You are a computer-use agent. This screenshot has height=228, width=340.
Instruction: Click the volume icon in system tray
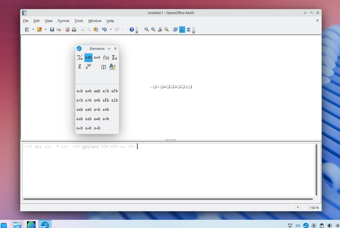(x=330, y=226)
